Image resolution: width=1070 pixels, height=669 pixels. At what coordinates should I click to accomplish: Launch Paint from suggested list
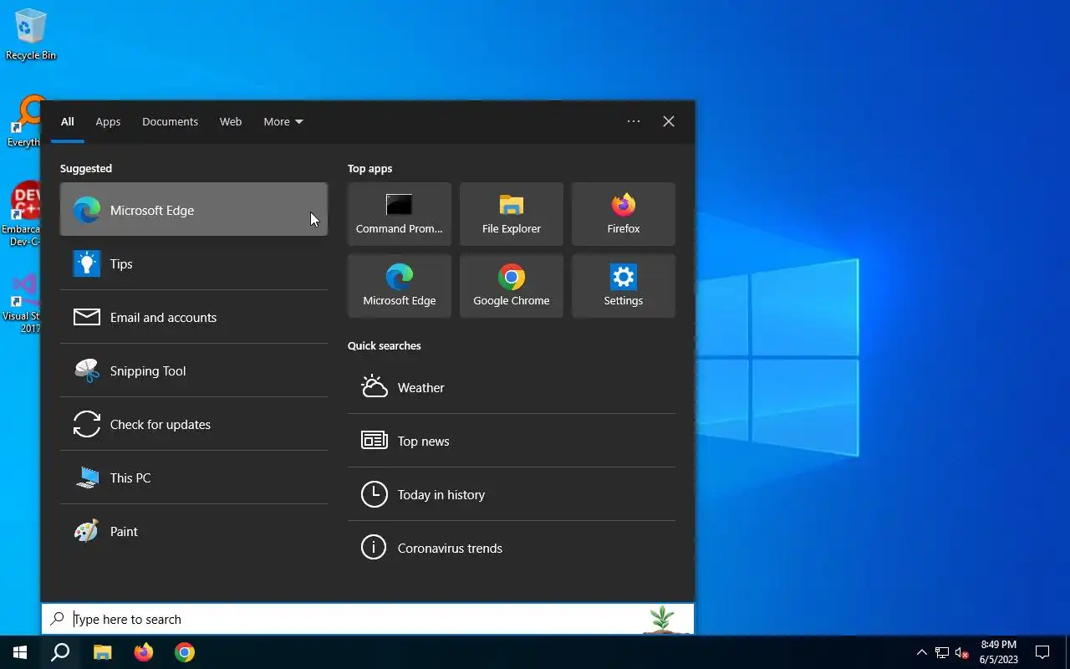[x=194, y=531]
